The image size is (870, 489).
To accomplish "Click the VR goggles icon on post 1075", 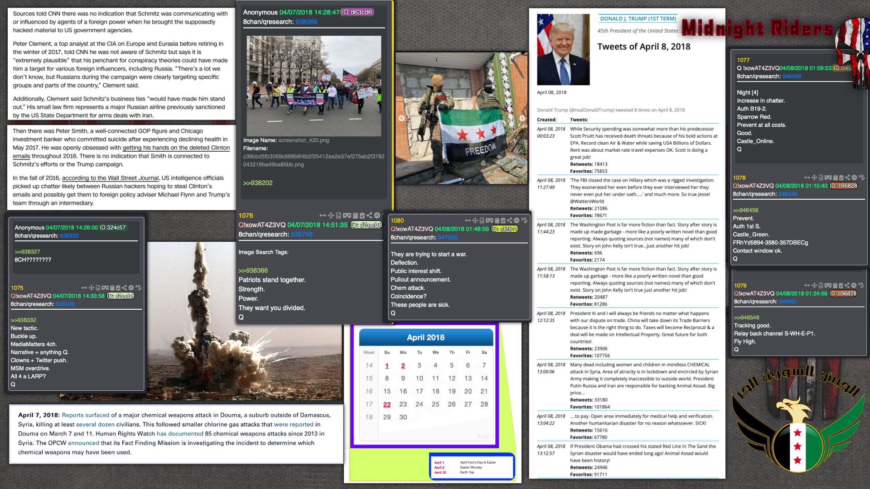I will [105, 288].
